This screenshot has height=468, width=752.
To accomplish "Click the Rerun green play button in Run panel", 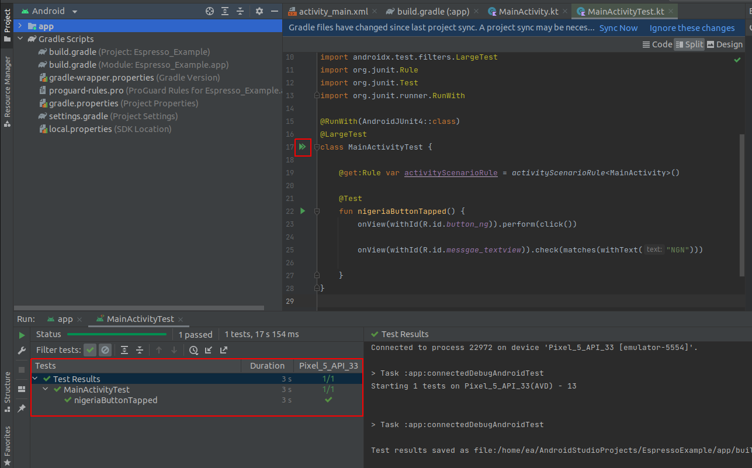I will coord(22,335).
